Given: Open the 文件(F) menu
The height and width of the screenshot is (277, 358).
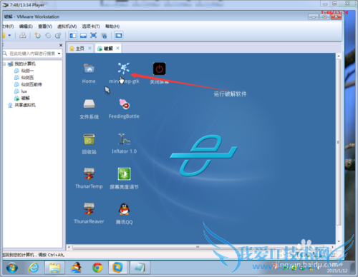Looking at the screenshot, I should (x=8, y=26).
